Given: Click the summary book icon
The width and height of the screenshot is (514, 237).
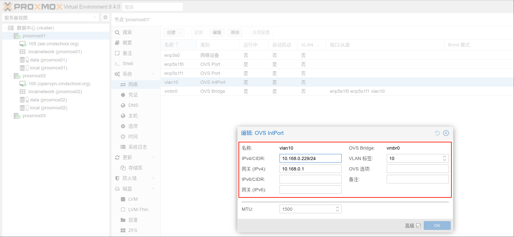Looking at the screenshot, I should click(x=117, y=43).
